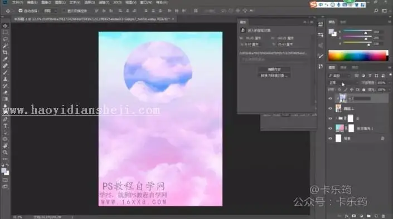Add a new adjustment layer icon
The height and width of the screenshot is (219, 393).
[361, 216]
